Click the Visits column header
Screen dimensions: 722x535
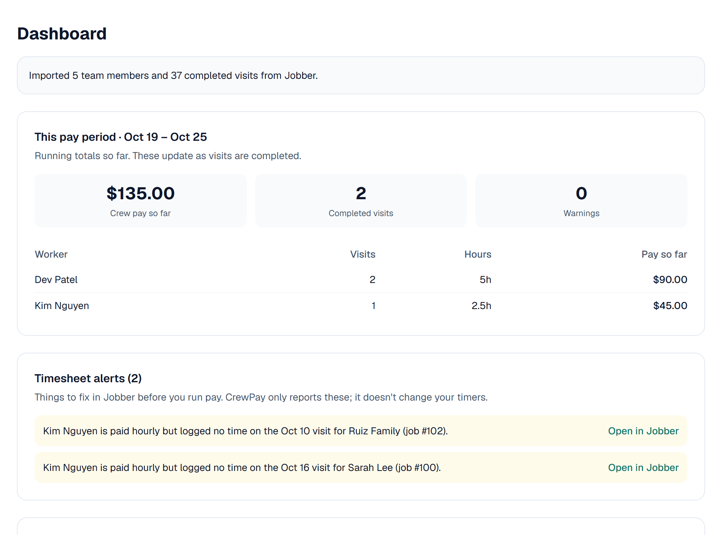click(363, 254)
